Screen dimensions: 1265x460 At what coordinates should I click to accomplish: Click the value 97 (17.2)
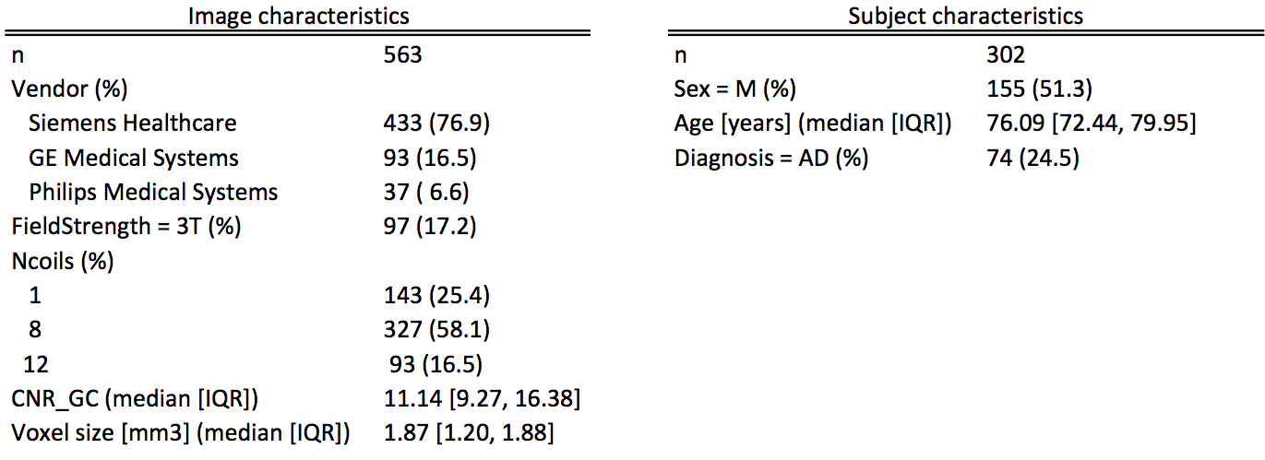pos(430,227)
